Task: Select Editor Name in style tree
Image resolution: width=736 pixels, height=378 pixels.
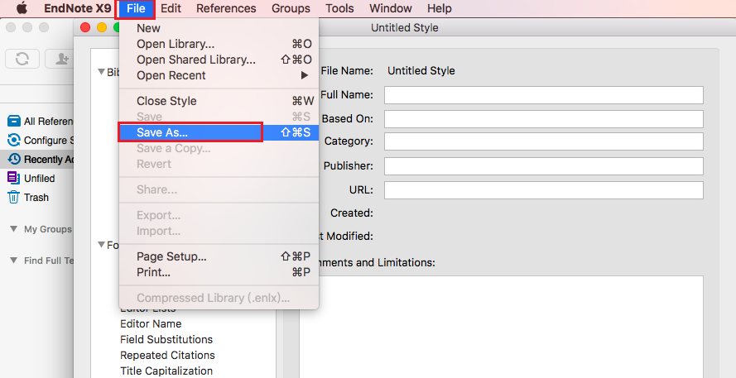Action: (x=151, y=323)
